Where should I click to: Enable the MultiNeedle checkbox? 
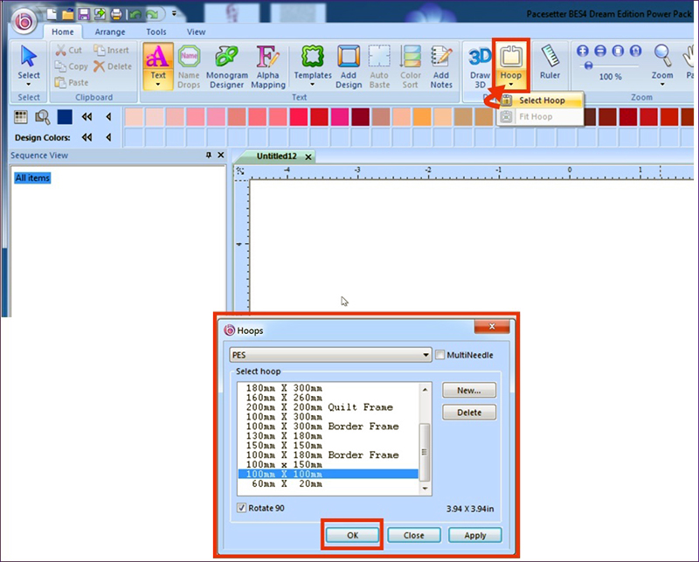[x=440, y=355]
